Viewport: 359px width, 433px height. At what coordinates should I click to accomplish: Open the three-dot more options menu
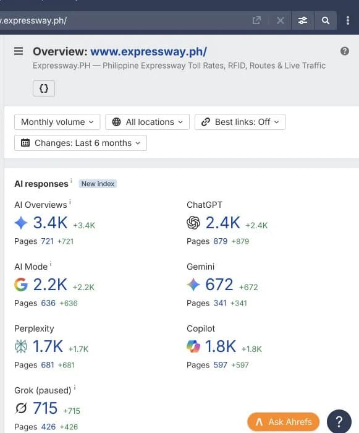[x=348, y=20]
